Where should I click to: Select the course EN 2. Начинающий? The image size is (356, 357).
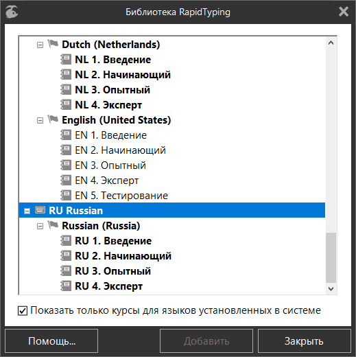pyautogui.click(x=120, y=150)
